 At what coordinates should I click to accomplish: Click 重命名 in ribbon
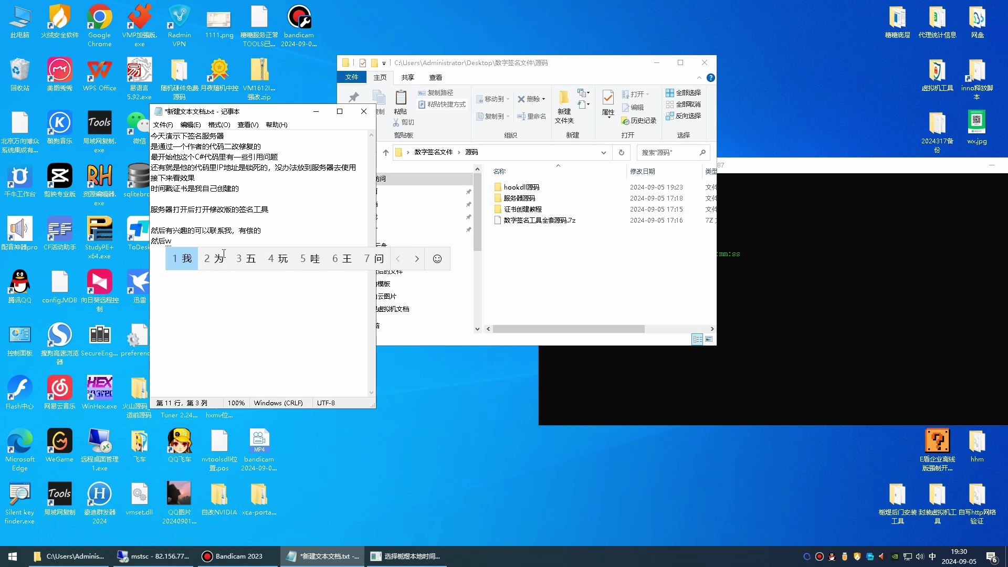[531, 117]
